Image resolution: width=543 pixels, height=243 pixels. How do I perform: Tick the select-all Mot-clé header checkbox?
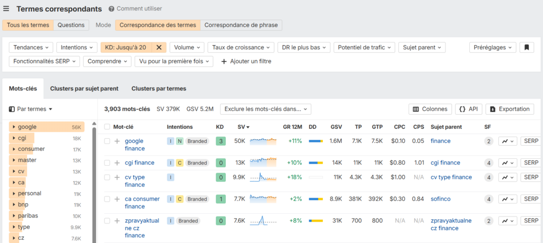(107, 127)
